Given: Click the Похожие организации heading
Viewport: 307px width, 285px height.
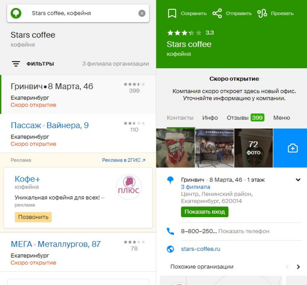Looking at the screenshot, I should pyautogui.click(x=202, y=267).
